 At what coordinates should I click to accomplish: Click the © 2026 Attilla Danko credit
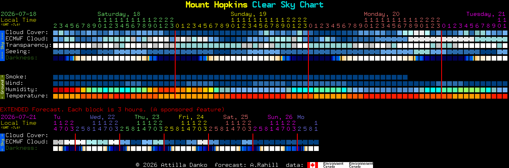(171, 165)
